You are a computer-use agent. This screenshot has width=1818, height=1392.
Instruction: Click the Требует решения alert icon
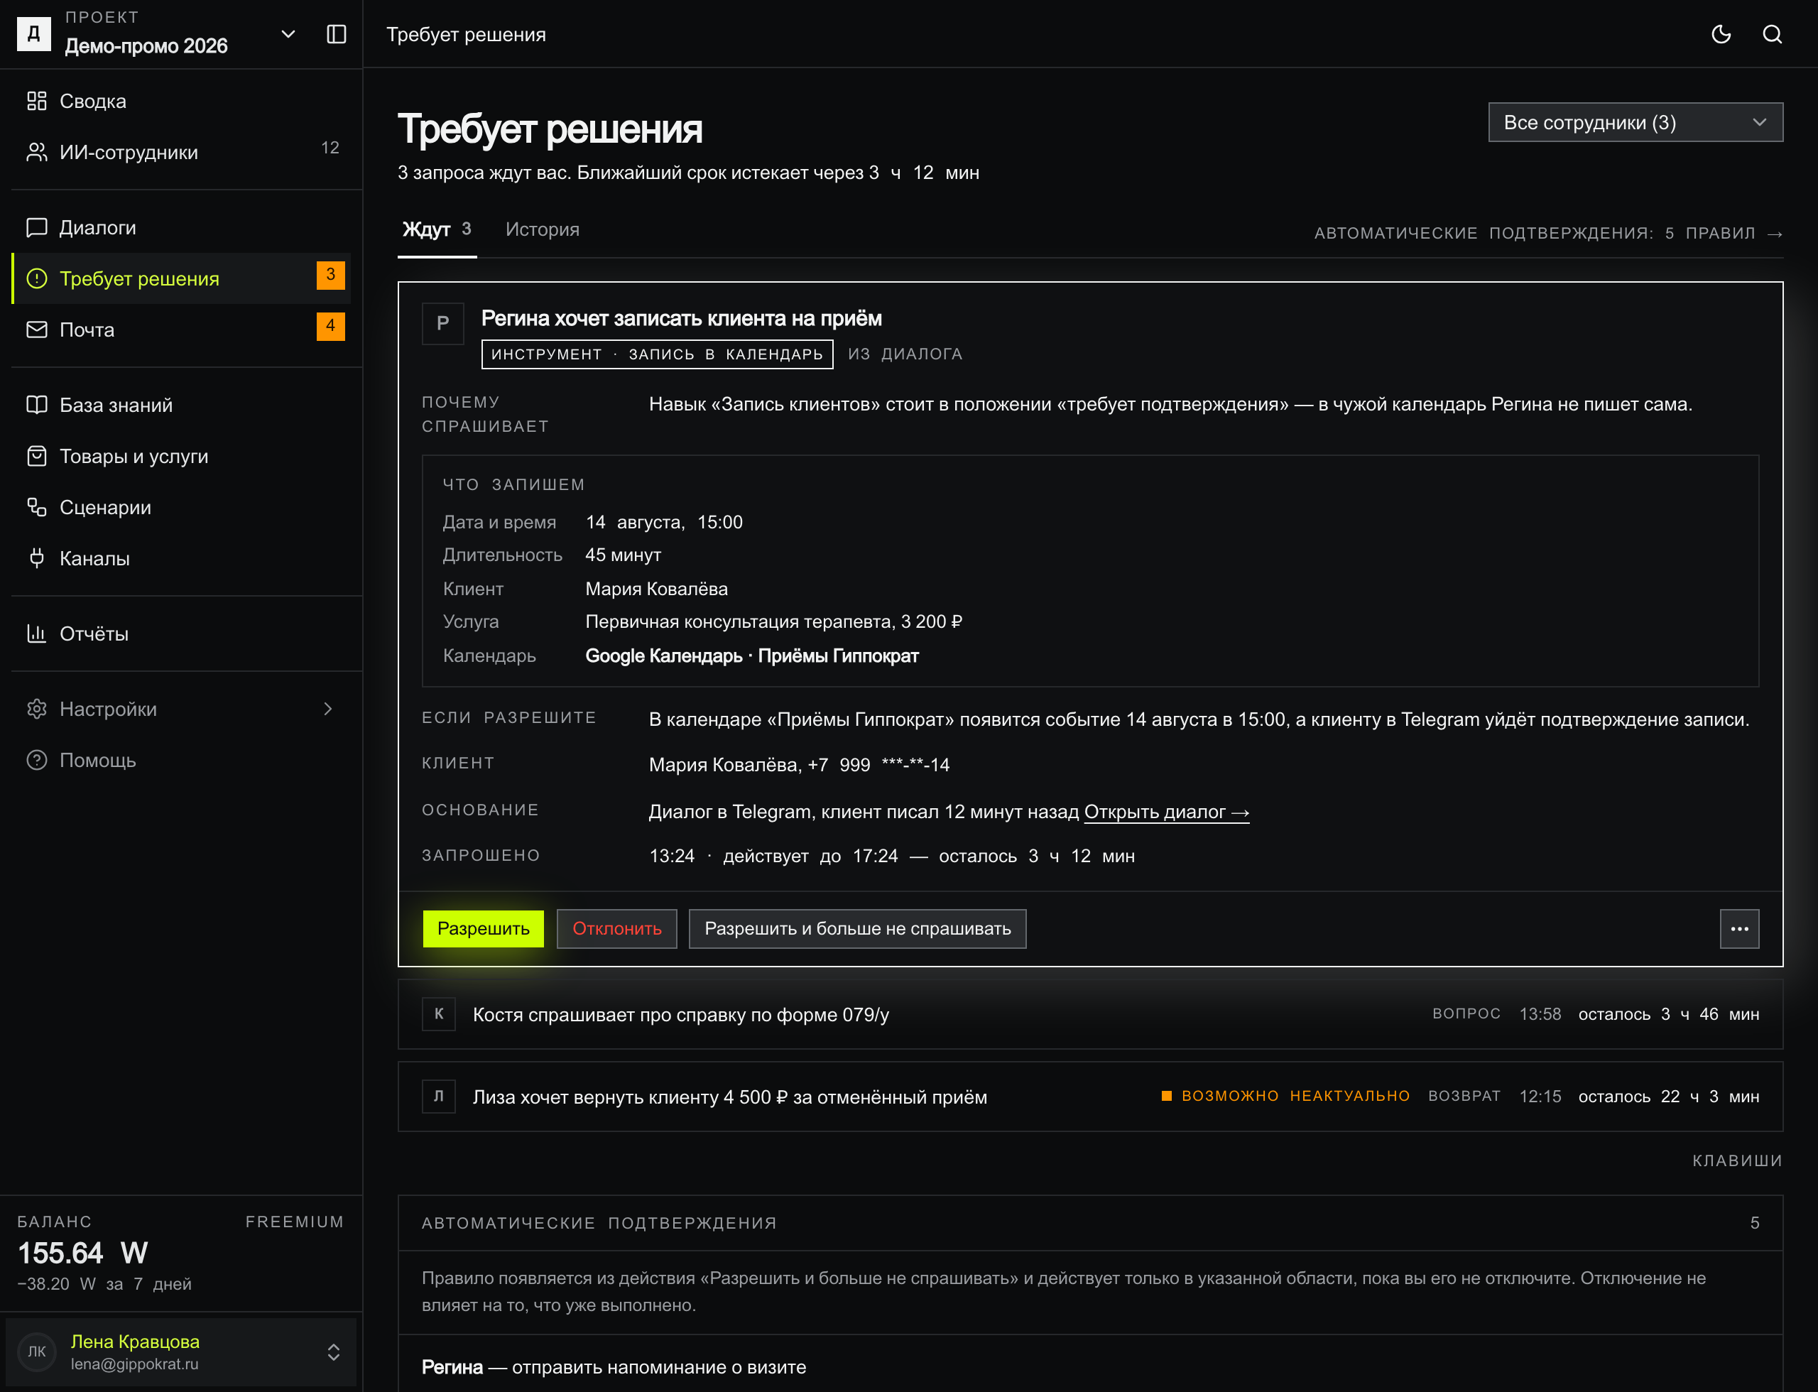(x=36, y=278)
